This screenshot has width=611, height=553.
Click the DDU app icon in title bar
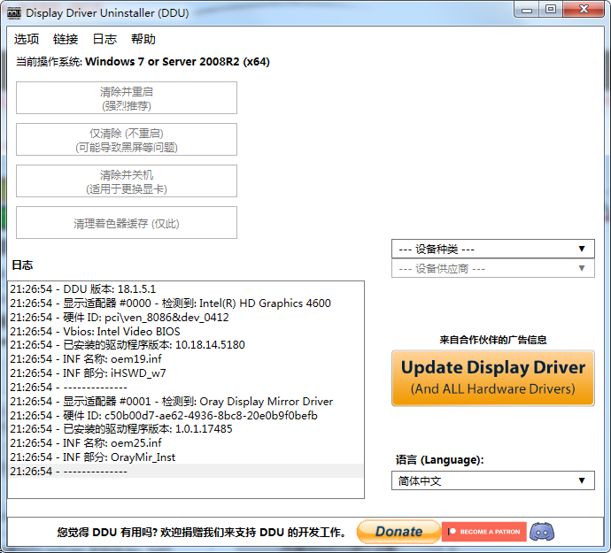pos(14,13)
